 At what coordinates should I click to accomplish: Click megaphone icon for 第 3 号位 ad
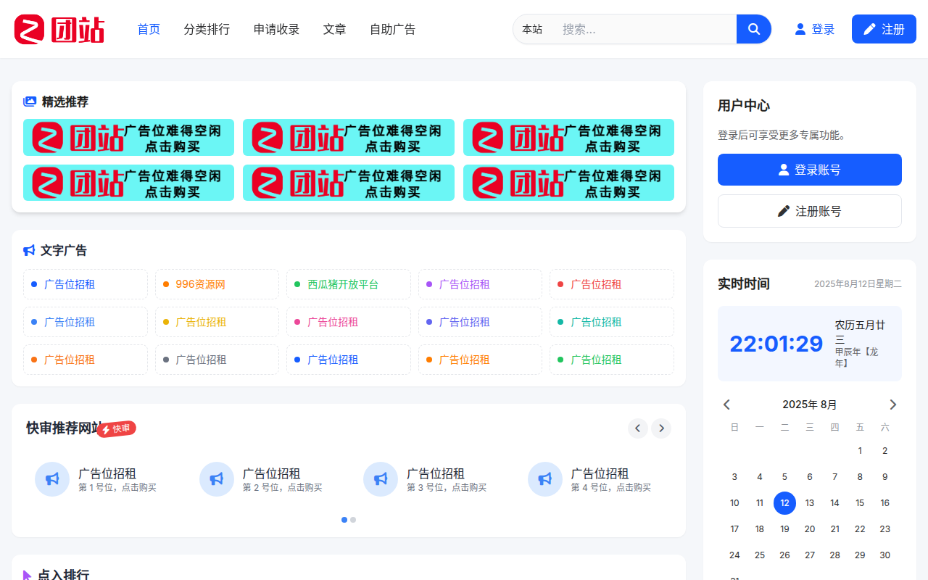[381, 479]
